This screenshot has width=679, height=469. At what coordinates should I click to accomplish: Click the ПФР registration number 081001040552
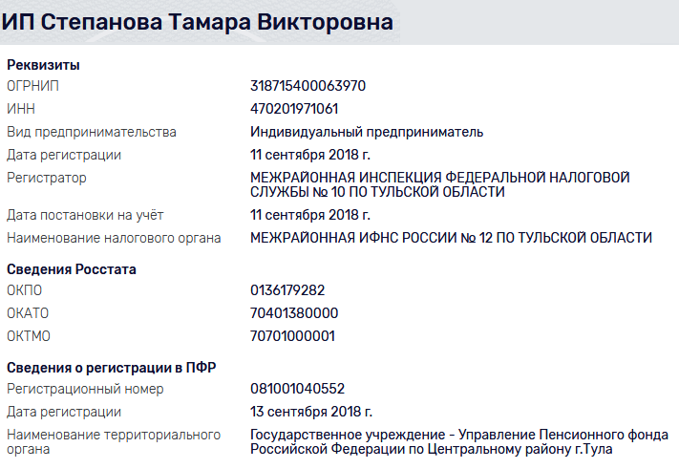297,389
